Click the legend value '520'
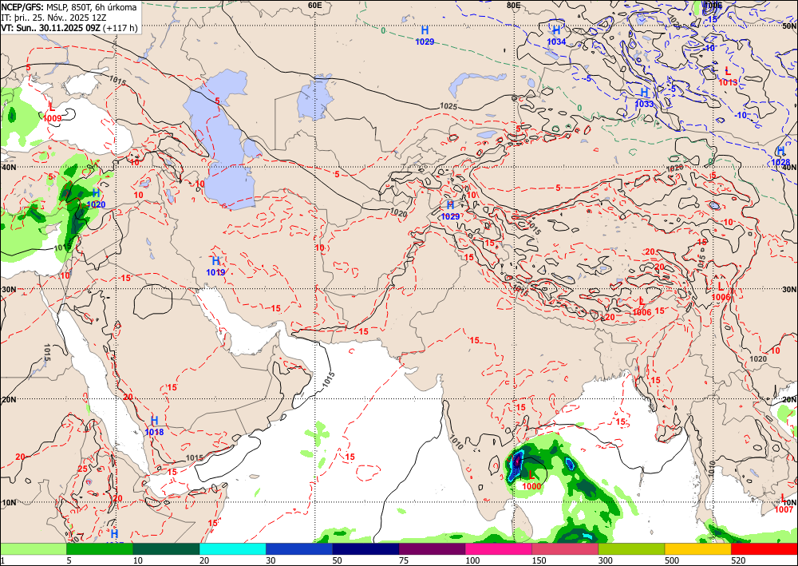Screen dimensions: 798x566 [x=738, y=560]
